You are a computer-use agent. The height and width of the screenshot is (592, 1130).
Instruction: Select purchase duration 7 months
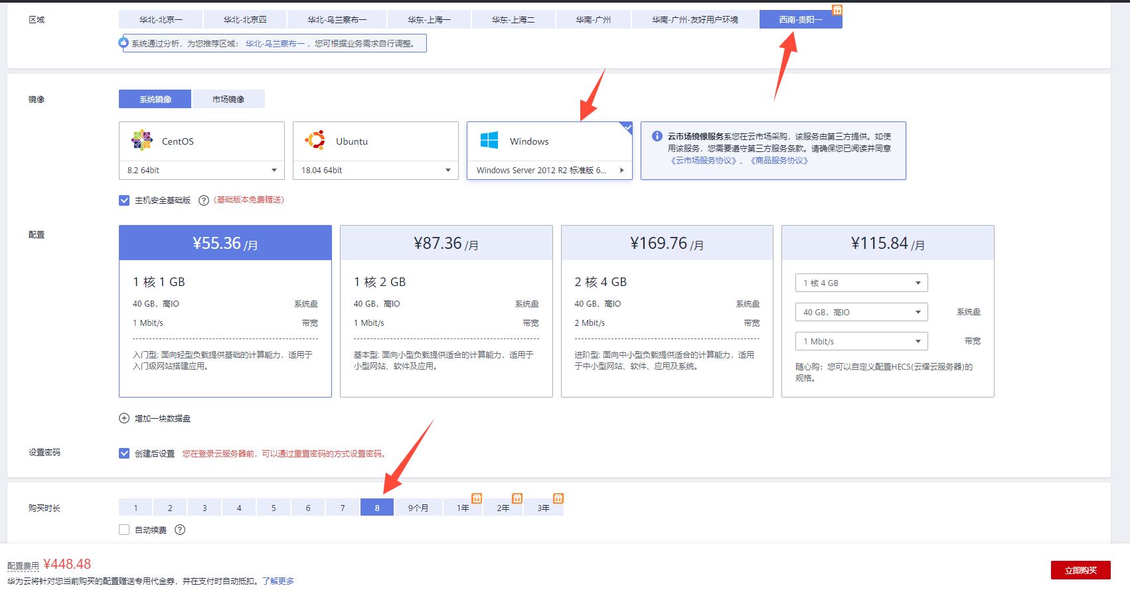343,508
